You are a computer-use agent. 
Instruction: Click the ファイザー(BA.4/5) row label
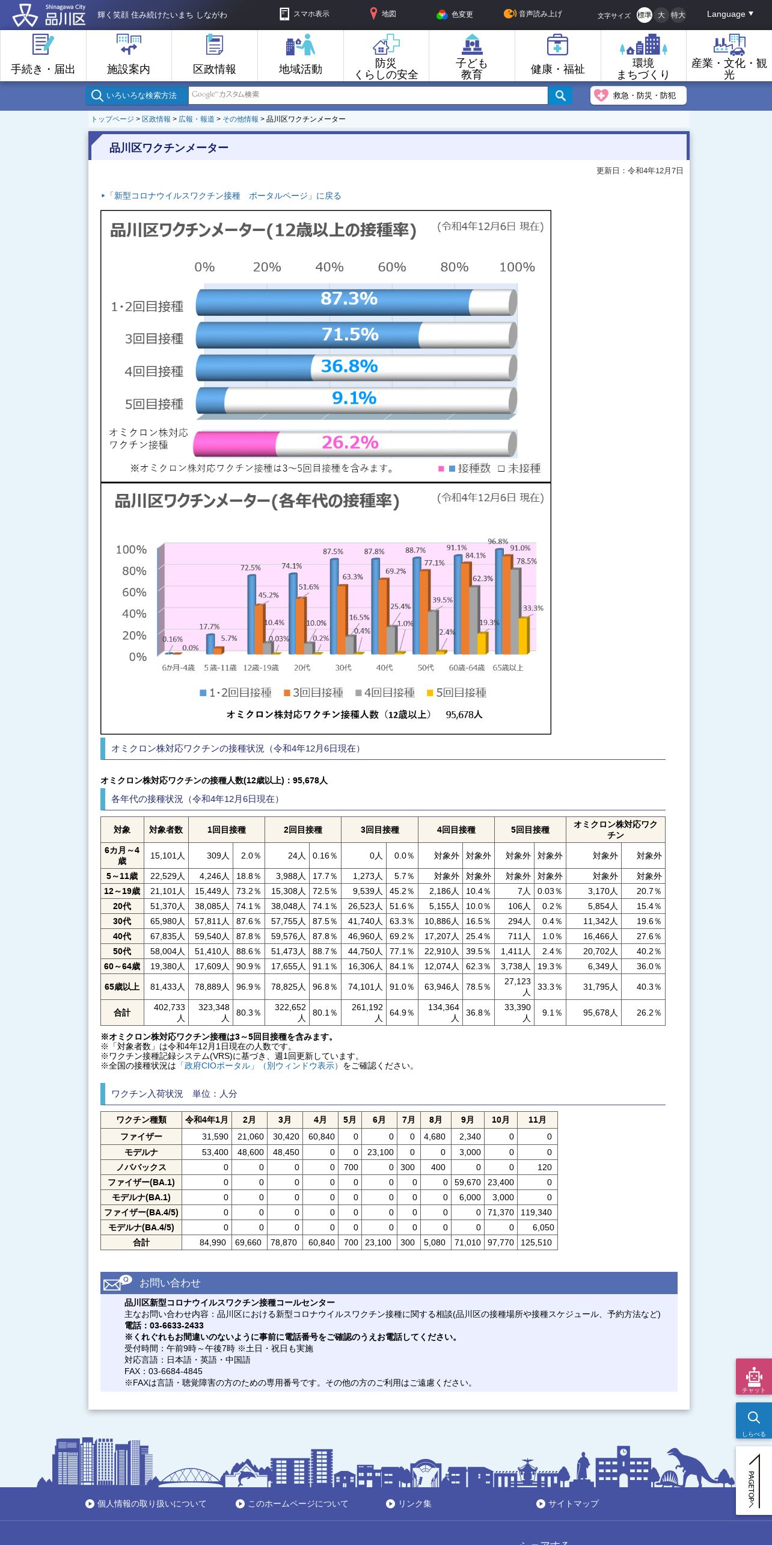coord(141,1212)
